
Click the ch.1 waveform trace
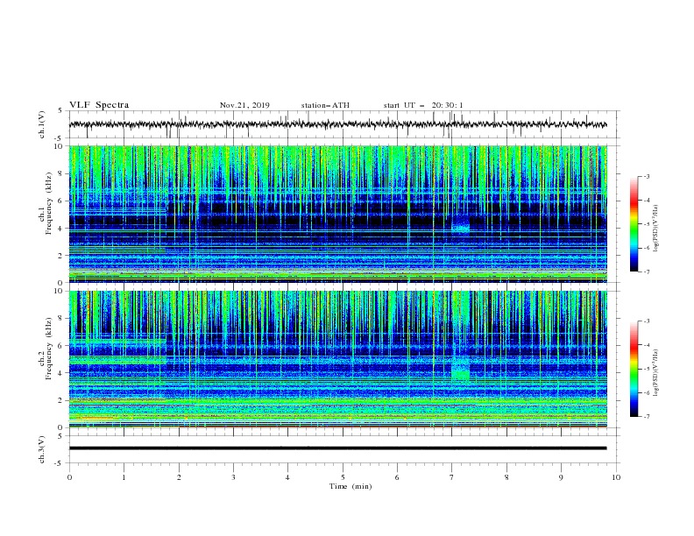(x=337, y=124)
